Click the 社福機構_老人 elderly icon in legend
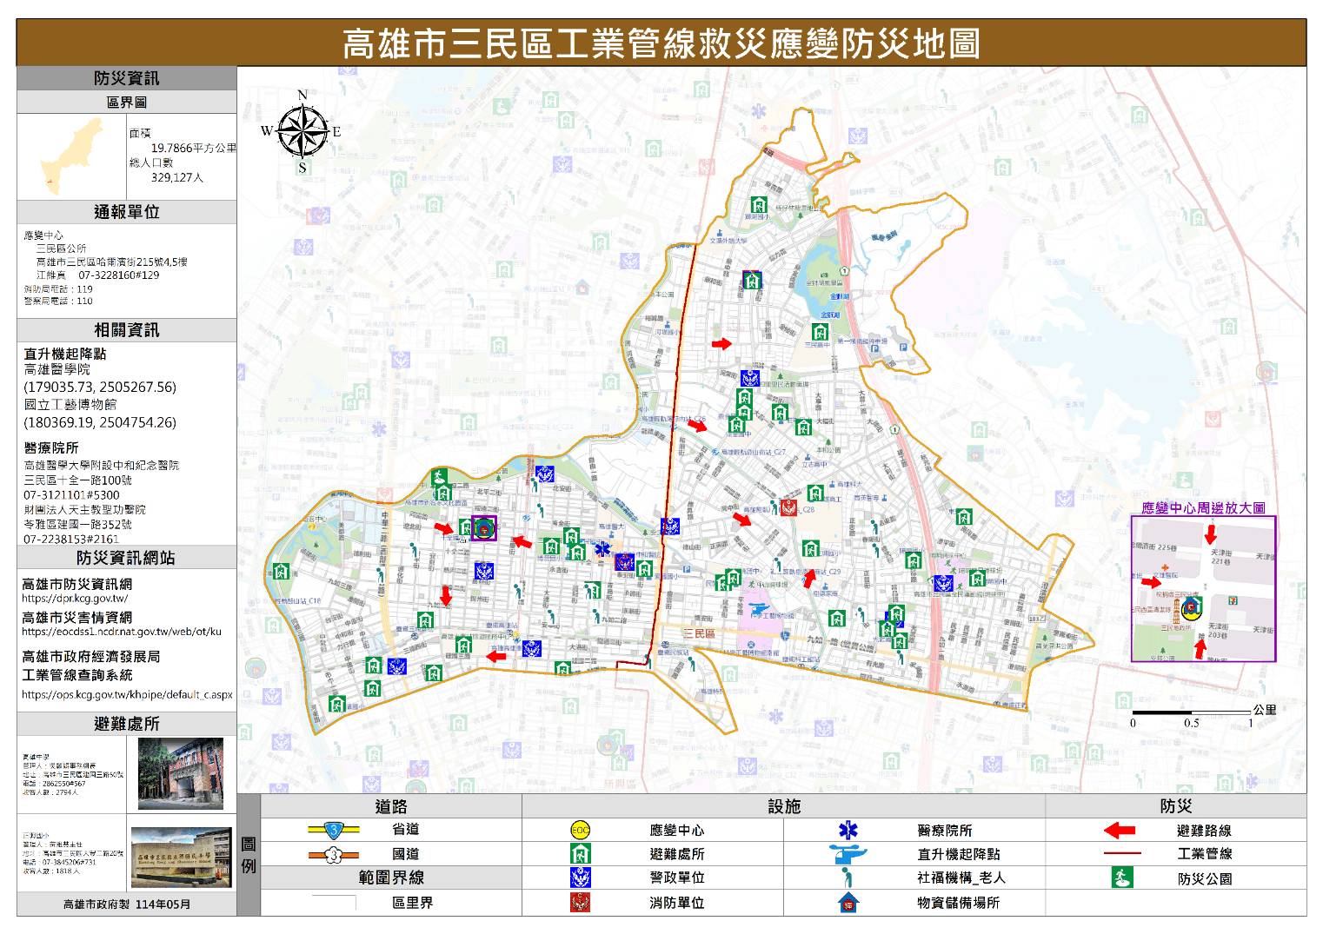The image size is (1323, 934). click(x=848, y=878)
